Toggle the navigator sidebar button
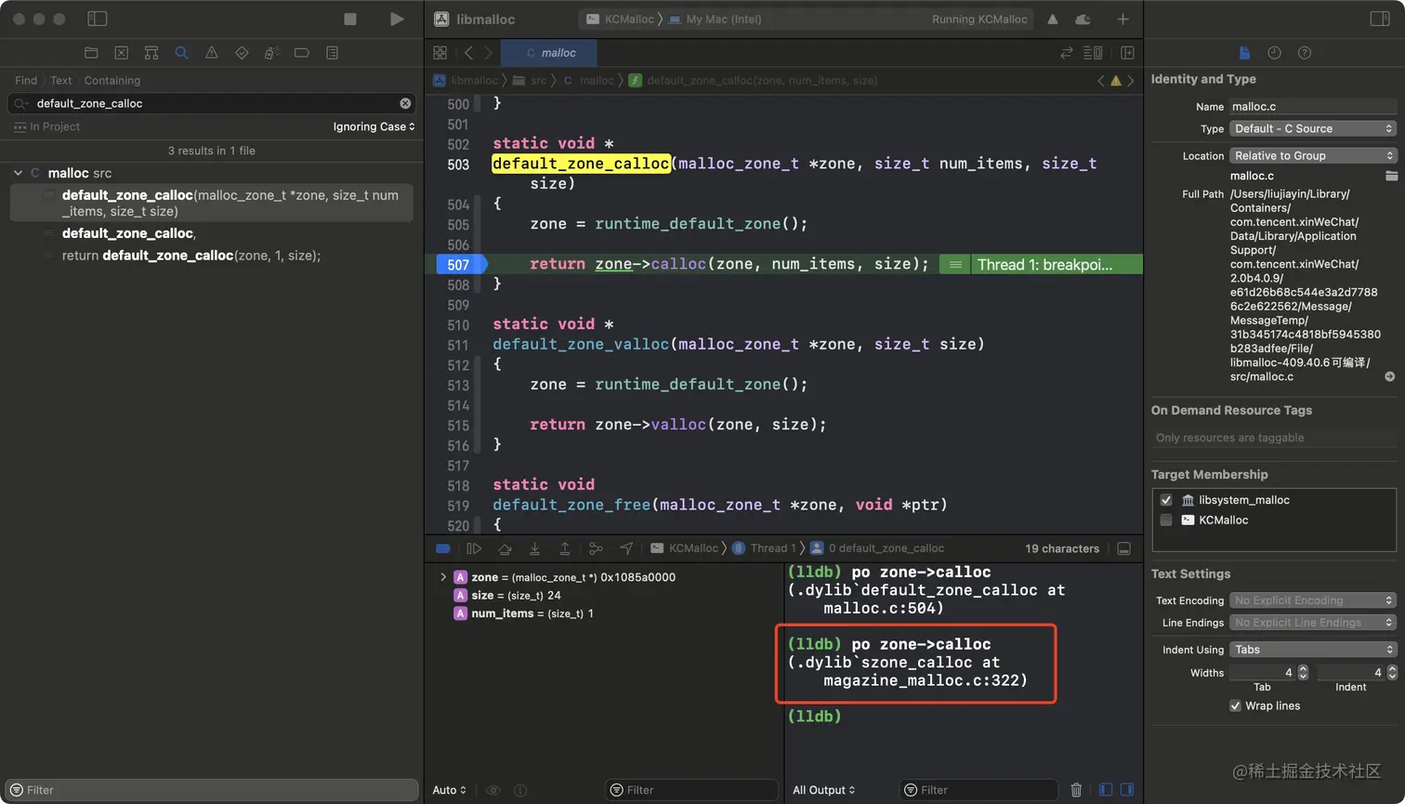Image resolution: width=1405 pixels, height=804 pixels. point(97,19)
